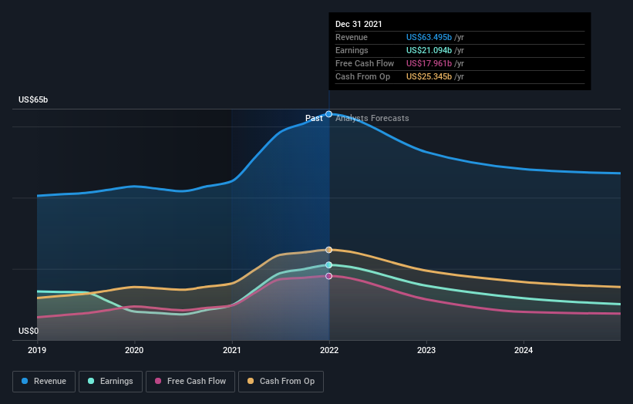This screenshot has width=633, height=404.
Task: Select the orange Cash From Op data point
Action: pyautogui.click(x=329, y=250)
